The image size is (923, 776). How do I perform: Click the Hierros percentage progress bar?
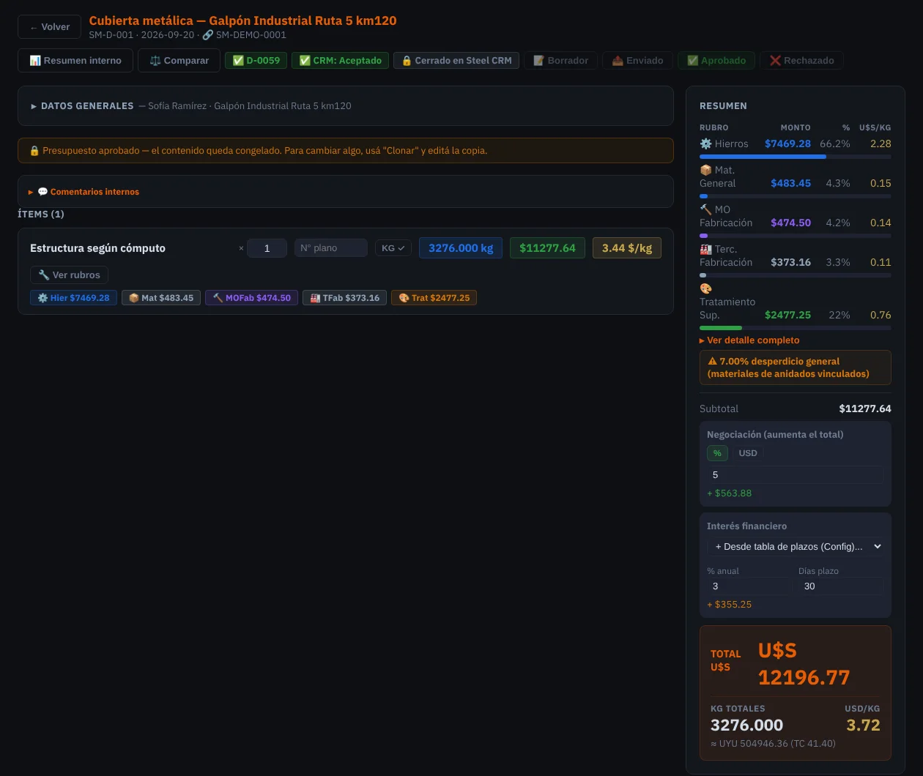coord(796,157)
